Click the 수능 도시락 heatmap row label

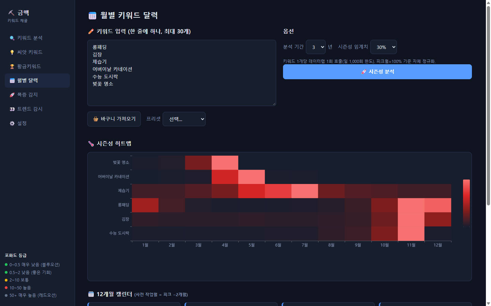pos(119,233)
